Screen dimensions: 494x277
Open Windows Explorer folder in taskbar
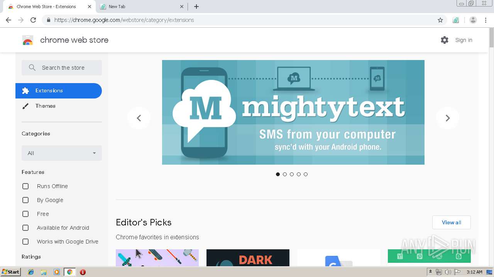pyautogui.click(x=44, y=272)
